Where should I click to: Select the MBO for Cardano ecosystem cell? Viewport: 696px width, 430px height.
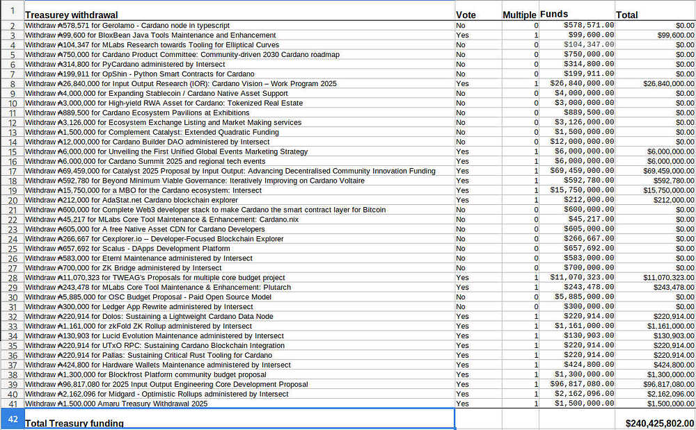239,190
